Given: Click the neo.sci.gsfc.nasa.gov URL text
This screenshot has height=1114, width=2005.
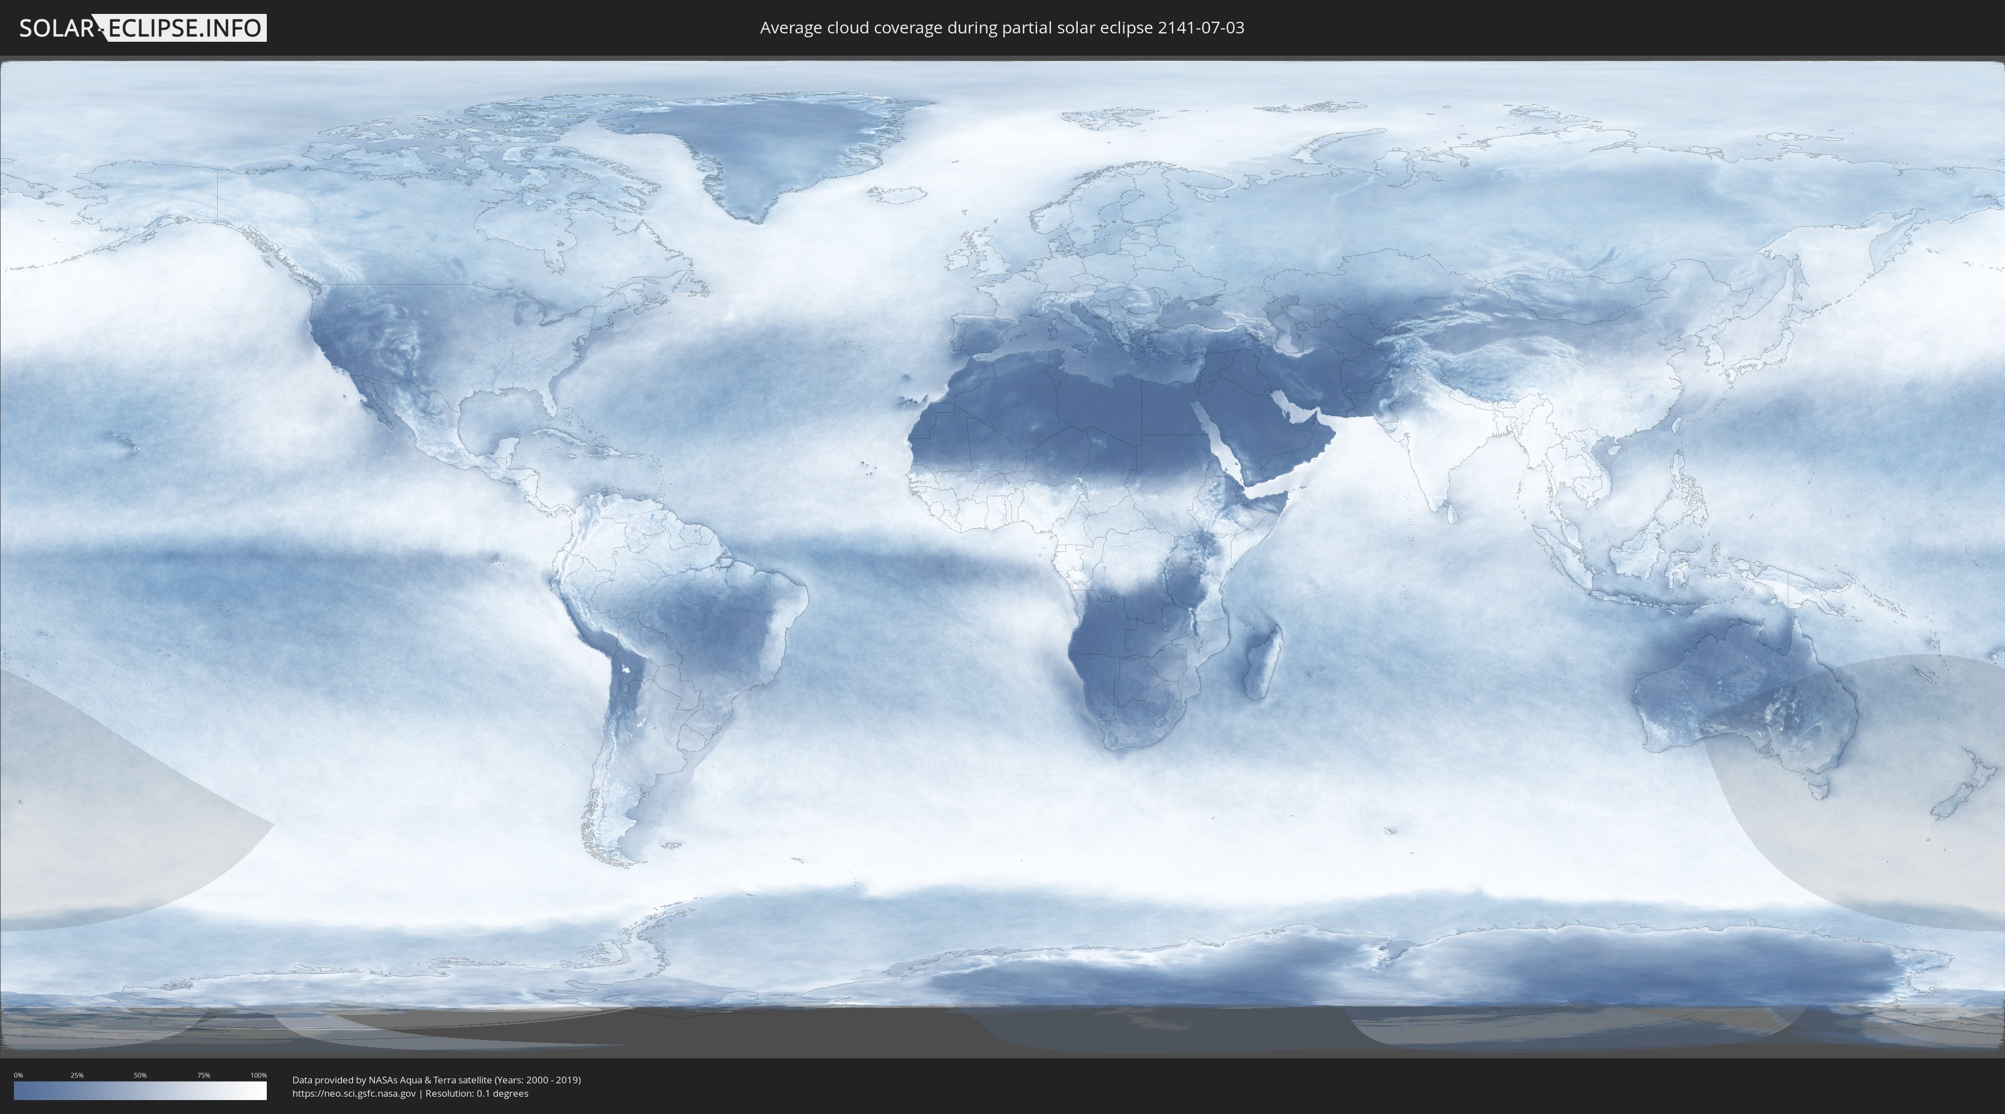Looking at the screenshot, I should pyautogui.click(x=354, y=1093).
